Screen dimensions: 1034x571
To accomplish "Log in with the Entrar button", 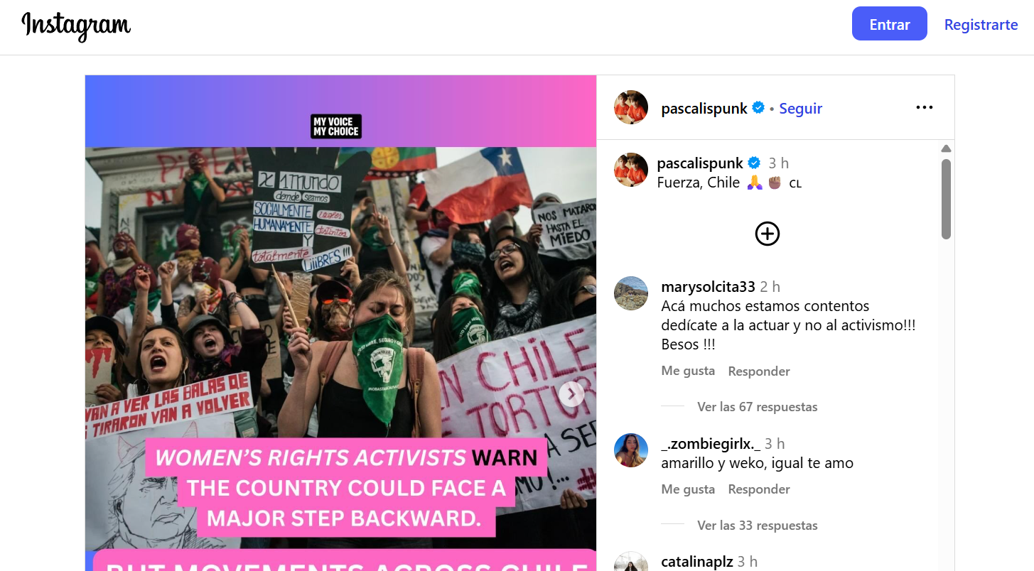I will click(890, 24).
